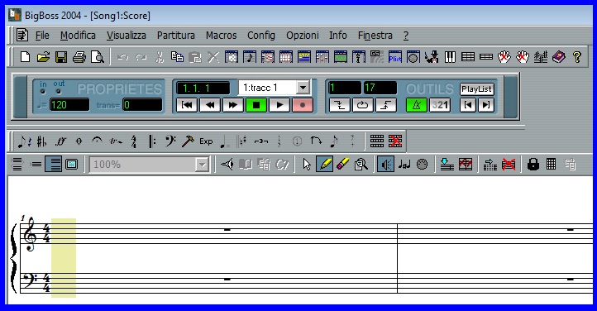The height and width of the screenshot is (311, 597).
Task: Choose the arrow pointer selection tool
Action: pos(307,165)
